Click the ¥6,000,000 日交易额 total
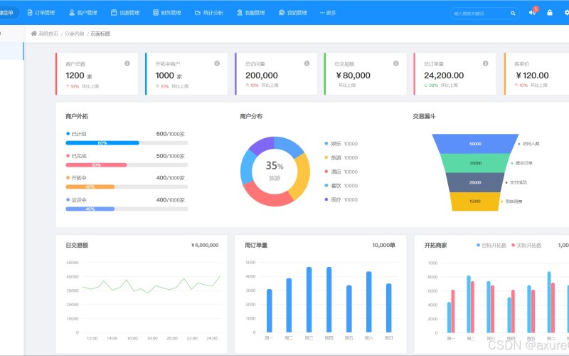The height and width of the screenshot is (356, 569). tap(205, 245)
